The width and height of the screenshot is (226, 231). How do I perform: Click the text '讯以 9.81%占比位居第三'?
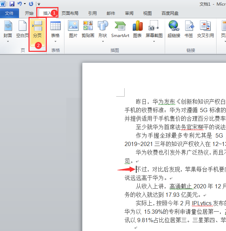[156, 220]
